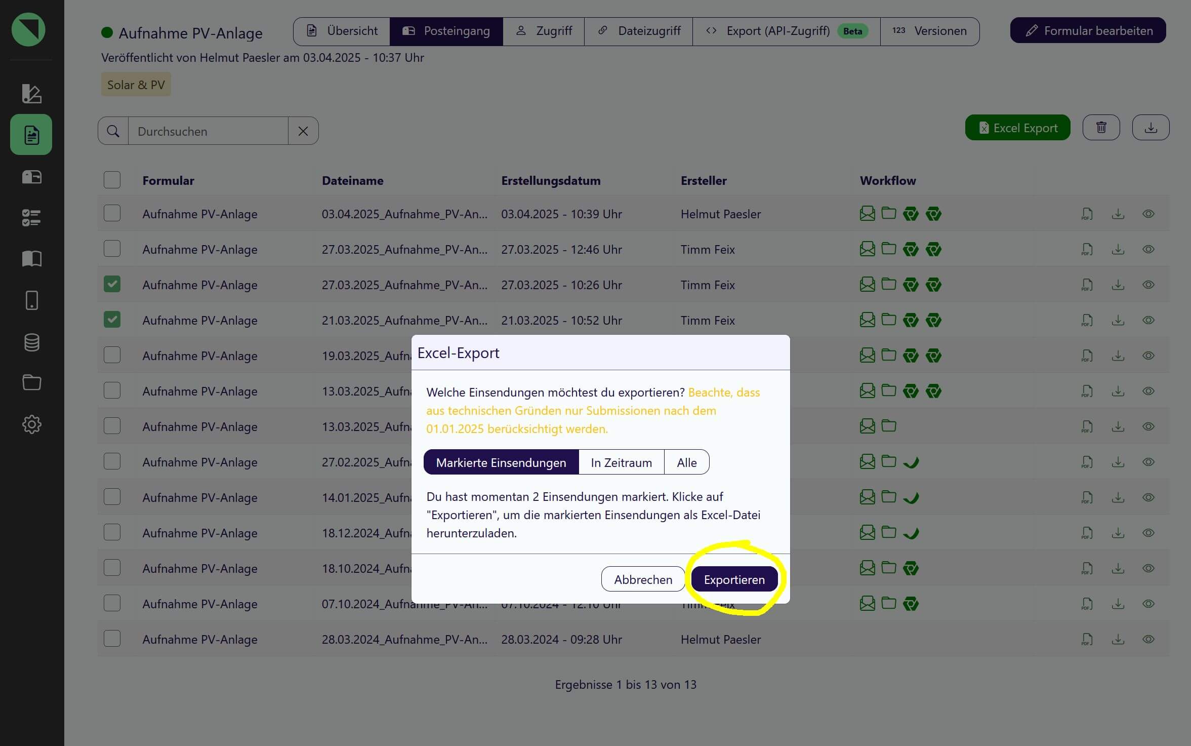Clear search with the X icon
Viewport: 1191px width, 746px height.
303,131
